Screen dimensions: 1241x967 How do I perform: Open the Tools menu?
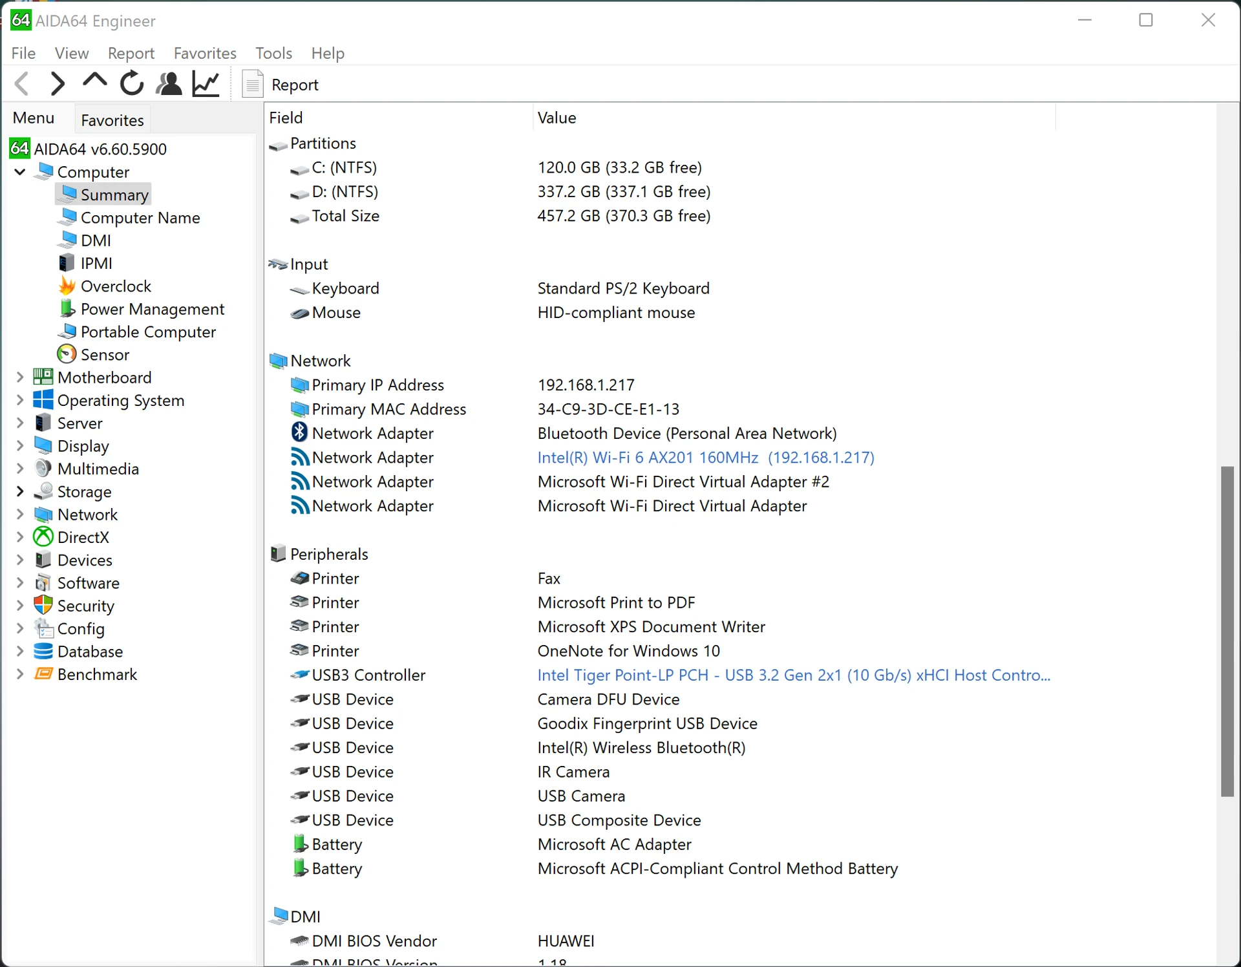[x=273, y=53]
